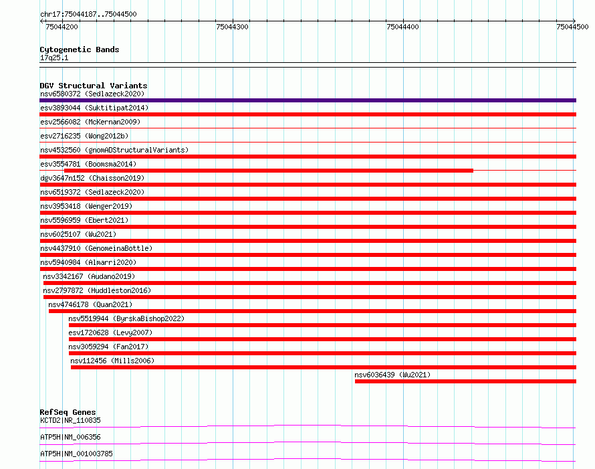The image size is (595, 469).
Task: Click the 17q25.1 cytogenetic band label
Action: pyautogui.click(x=54, y=58)
